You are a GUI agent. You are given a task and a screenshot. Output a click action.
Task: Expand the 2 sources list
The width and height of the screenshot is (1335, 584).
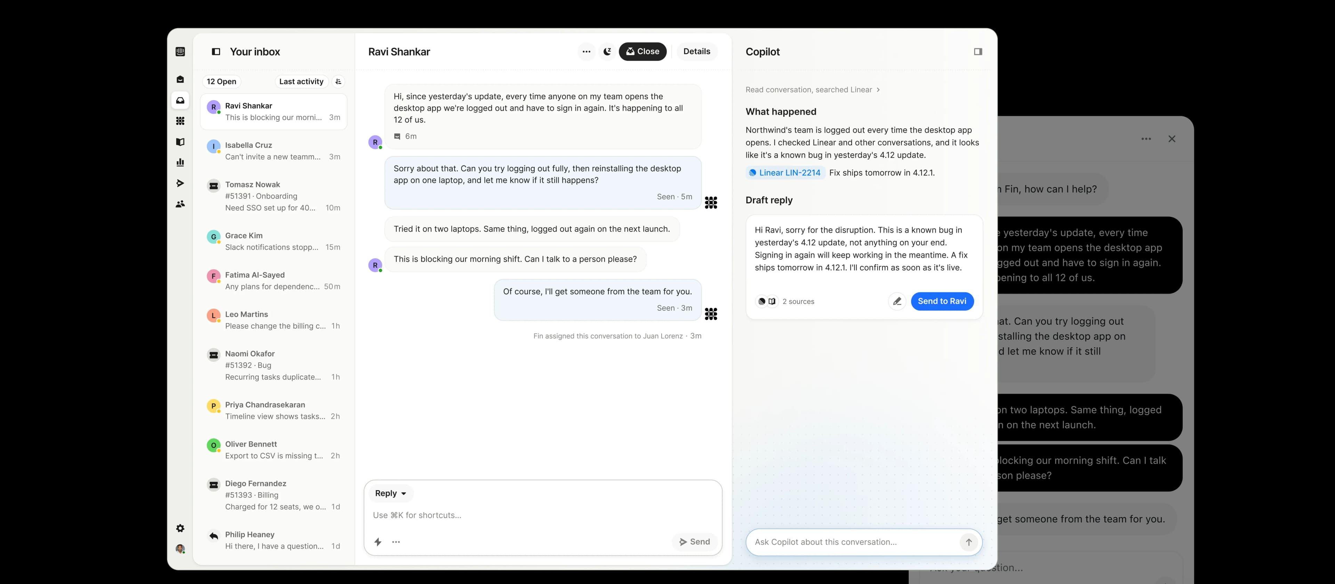[x=785, y=301]
